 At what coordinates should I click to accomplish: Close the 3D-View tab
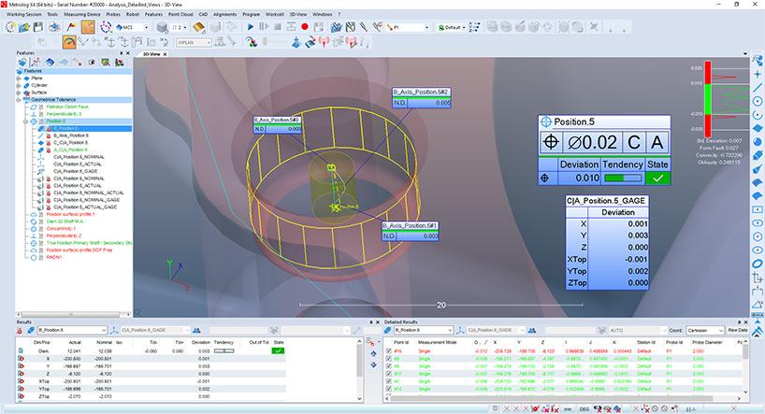pyautogui.click(x=166, y=55)
